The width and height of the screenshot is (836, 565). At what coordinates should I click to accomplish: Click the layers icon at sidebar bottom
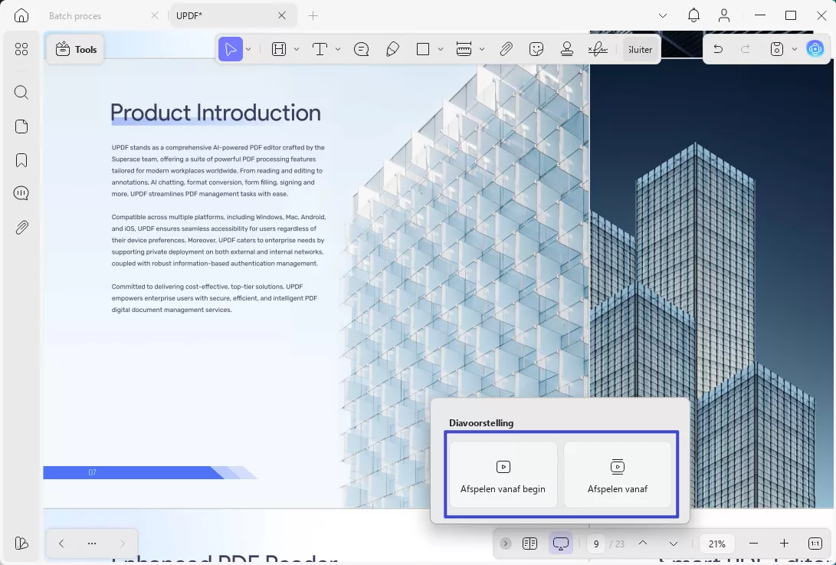21,543
